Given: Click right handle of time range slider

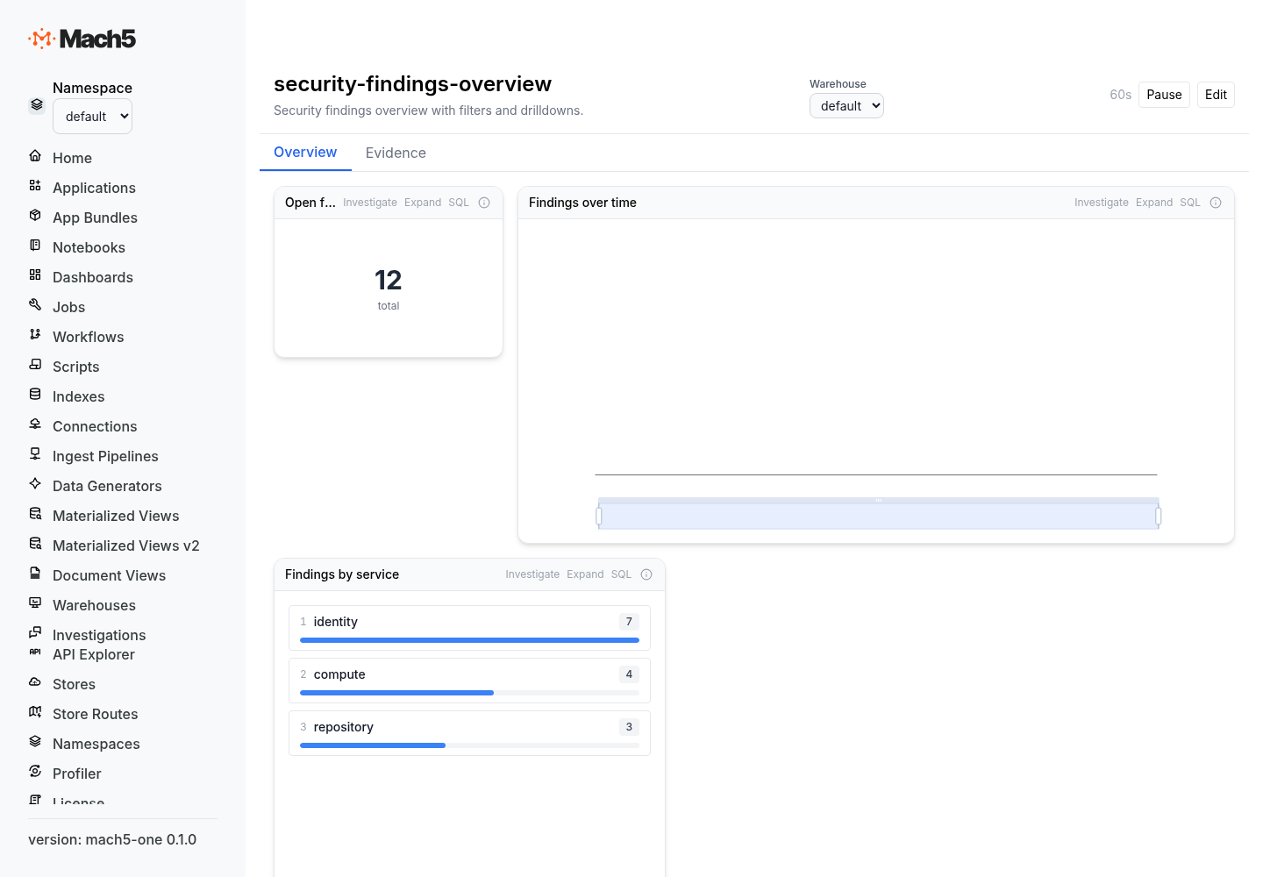Looking at the screenshot, I should click(1159, 516).
